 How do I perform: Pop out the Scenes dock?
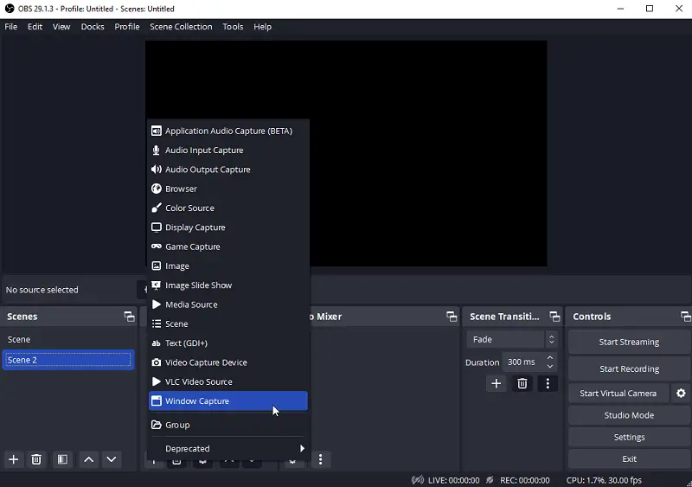129,317
